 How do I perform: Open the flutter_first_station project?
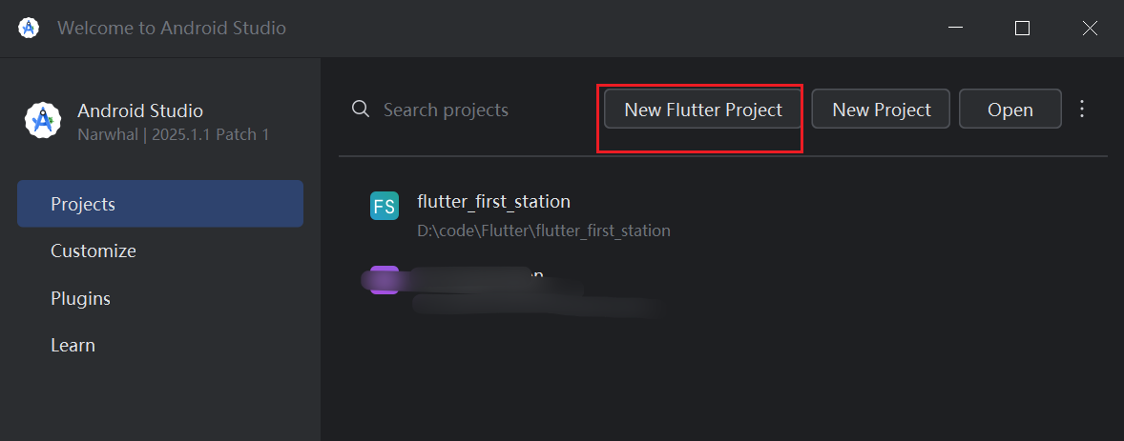(493, 202)
